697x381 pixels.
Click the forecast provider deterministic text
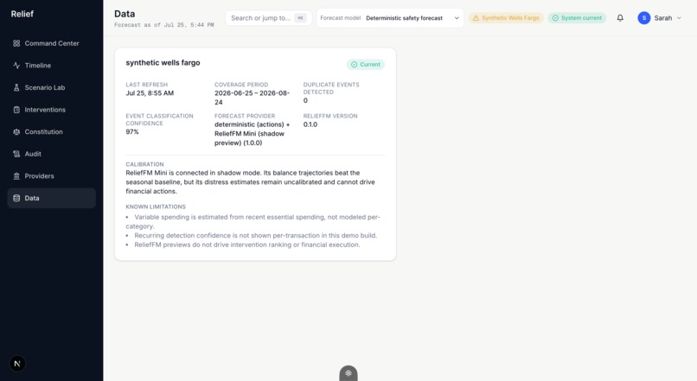pos(252,134)
